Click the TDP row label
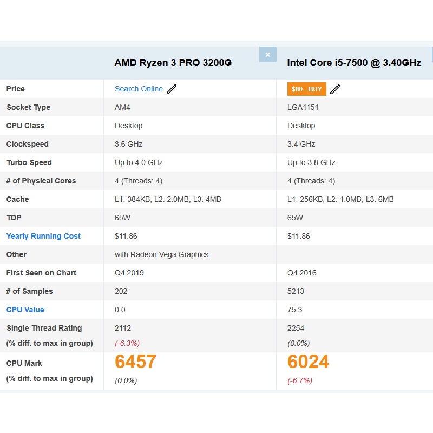 14,218
